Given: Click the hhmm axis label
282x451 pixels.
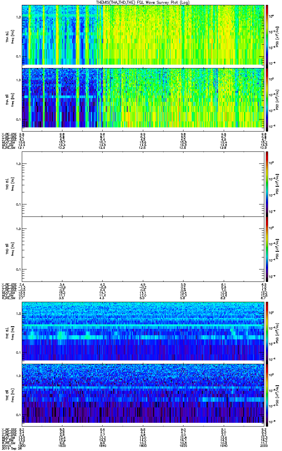Looking at the screenshot, I should (x=6, y=446).
